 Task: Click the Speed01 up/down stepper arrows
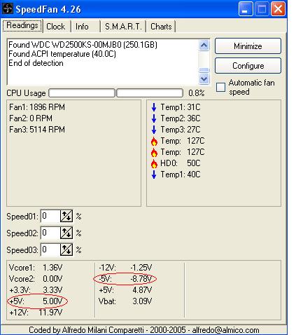pos(66,216)
